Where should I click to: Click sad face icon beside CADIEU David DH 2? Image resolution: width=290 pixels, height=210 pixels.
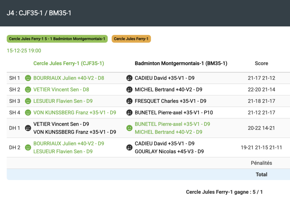[129, 147]
